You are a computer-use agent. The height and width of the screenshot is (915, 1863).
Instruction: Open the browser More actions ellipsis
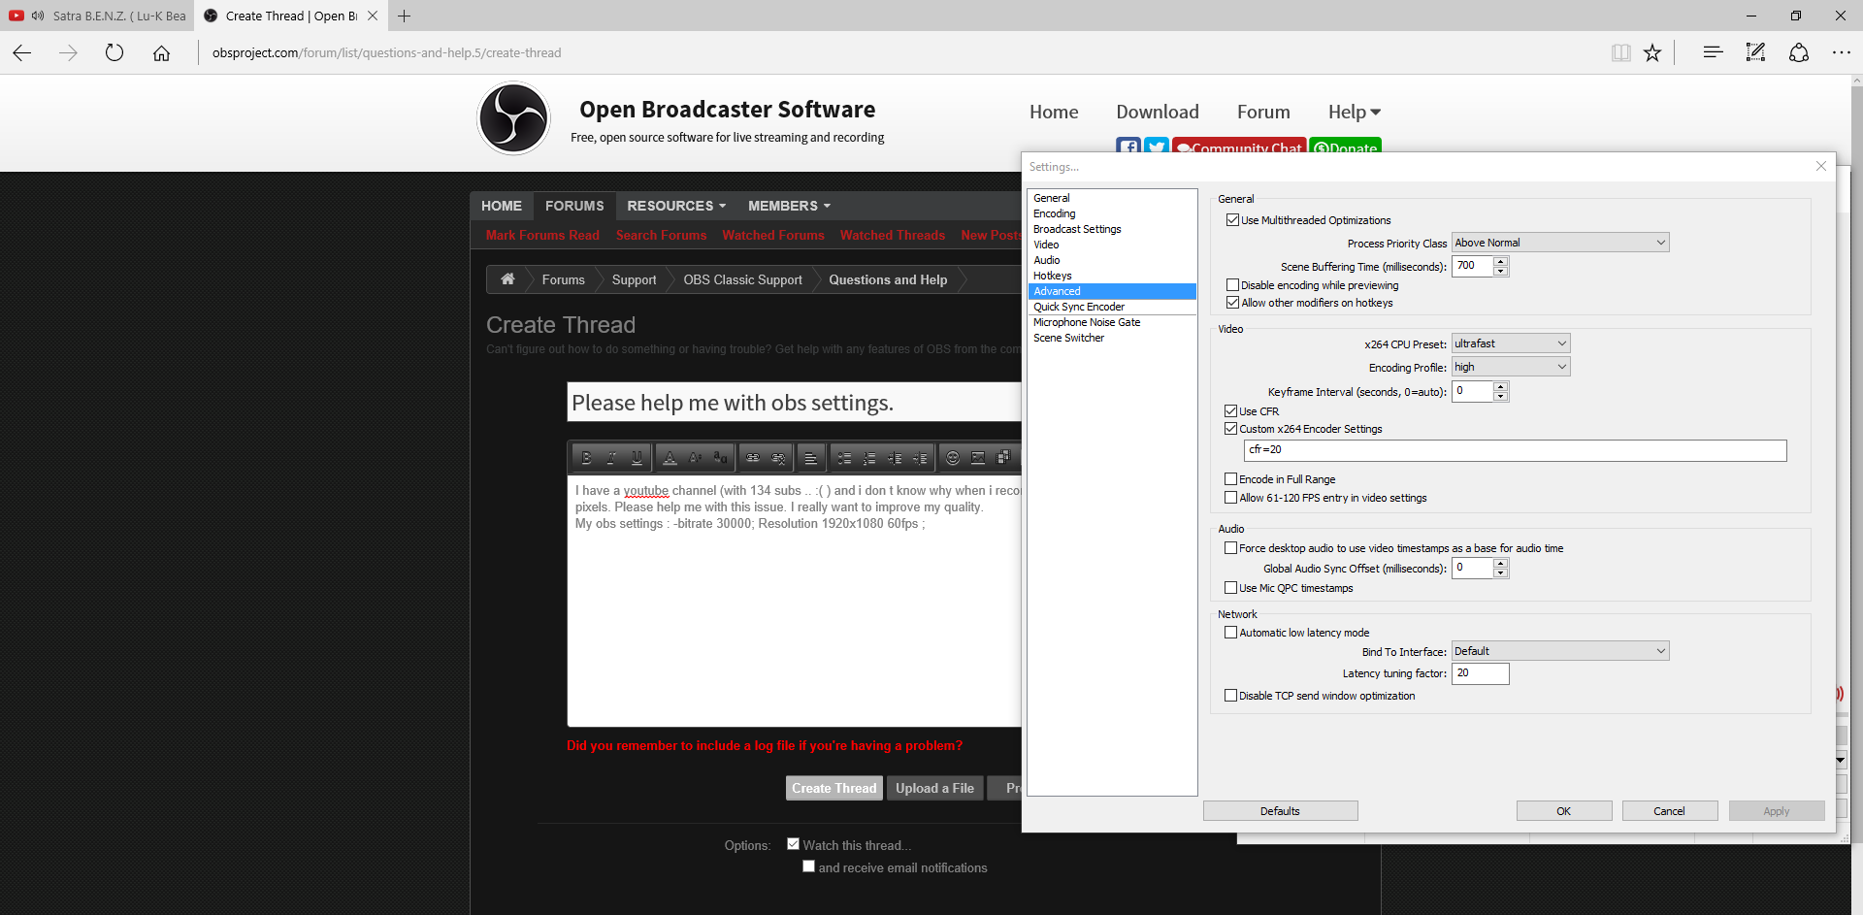(1842, 52)
